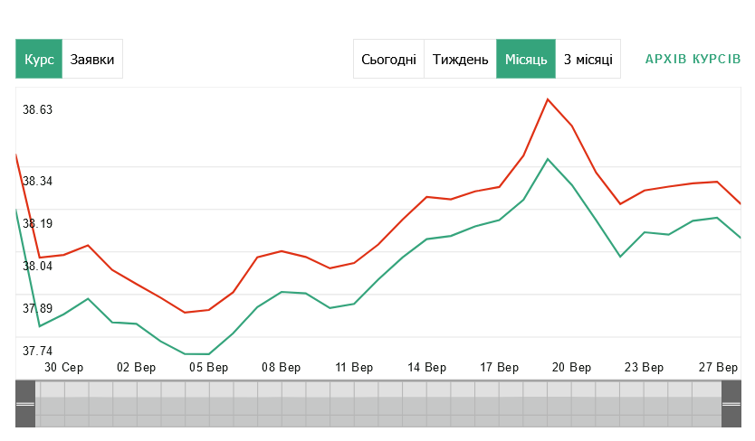
Task: Click the green line's lowest point near 05 Вер
Action: click(197, 354)
